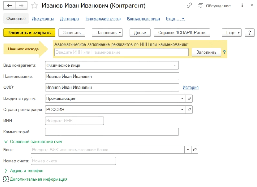
Task: Open Обсуждение discussion panel
Action: click(214, 6)
